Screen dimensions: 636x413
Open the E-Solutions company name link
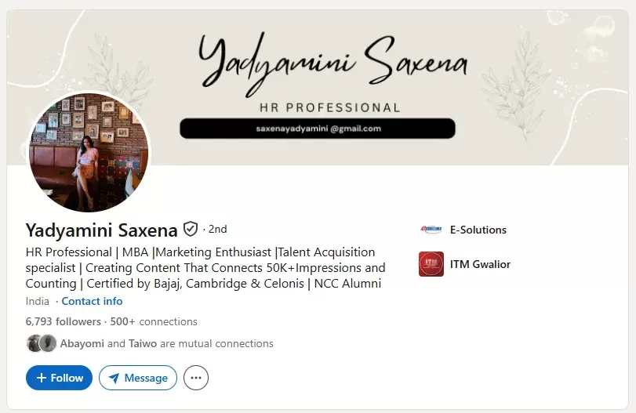pyautogui.click(x=478, y=230)
